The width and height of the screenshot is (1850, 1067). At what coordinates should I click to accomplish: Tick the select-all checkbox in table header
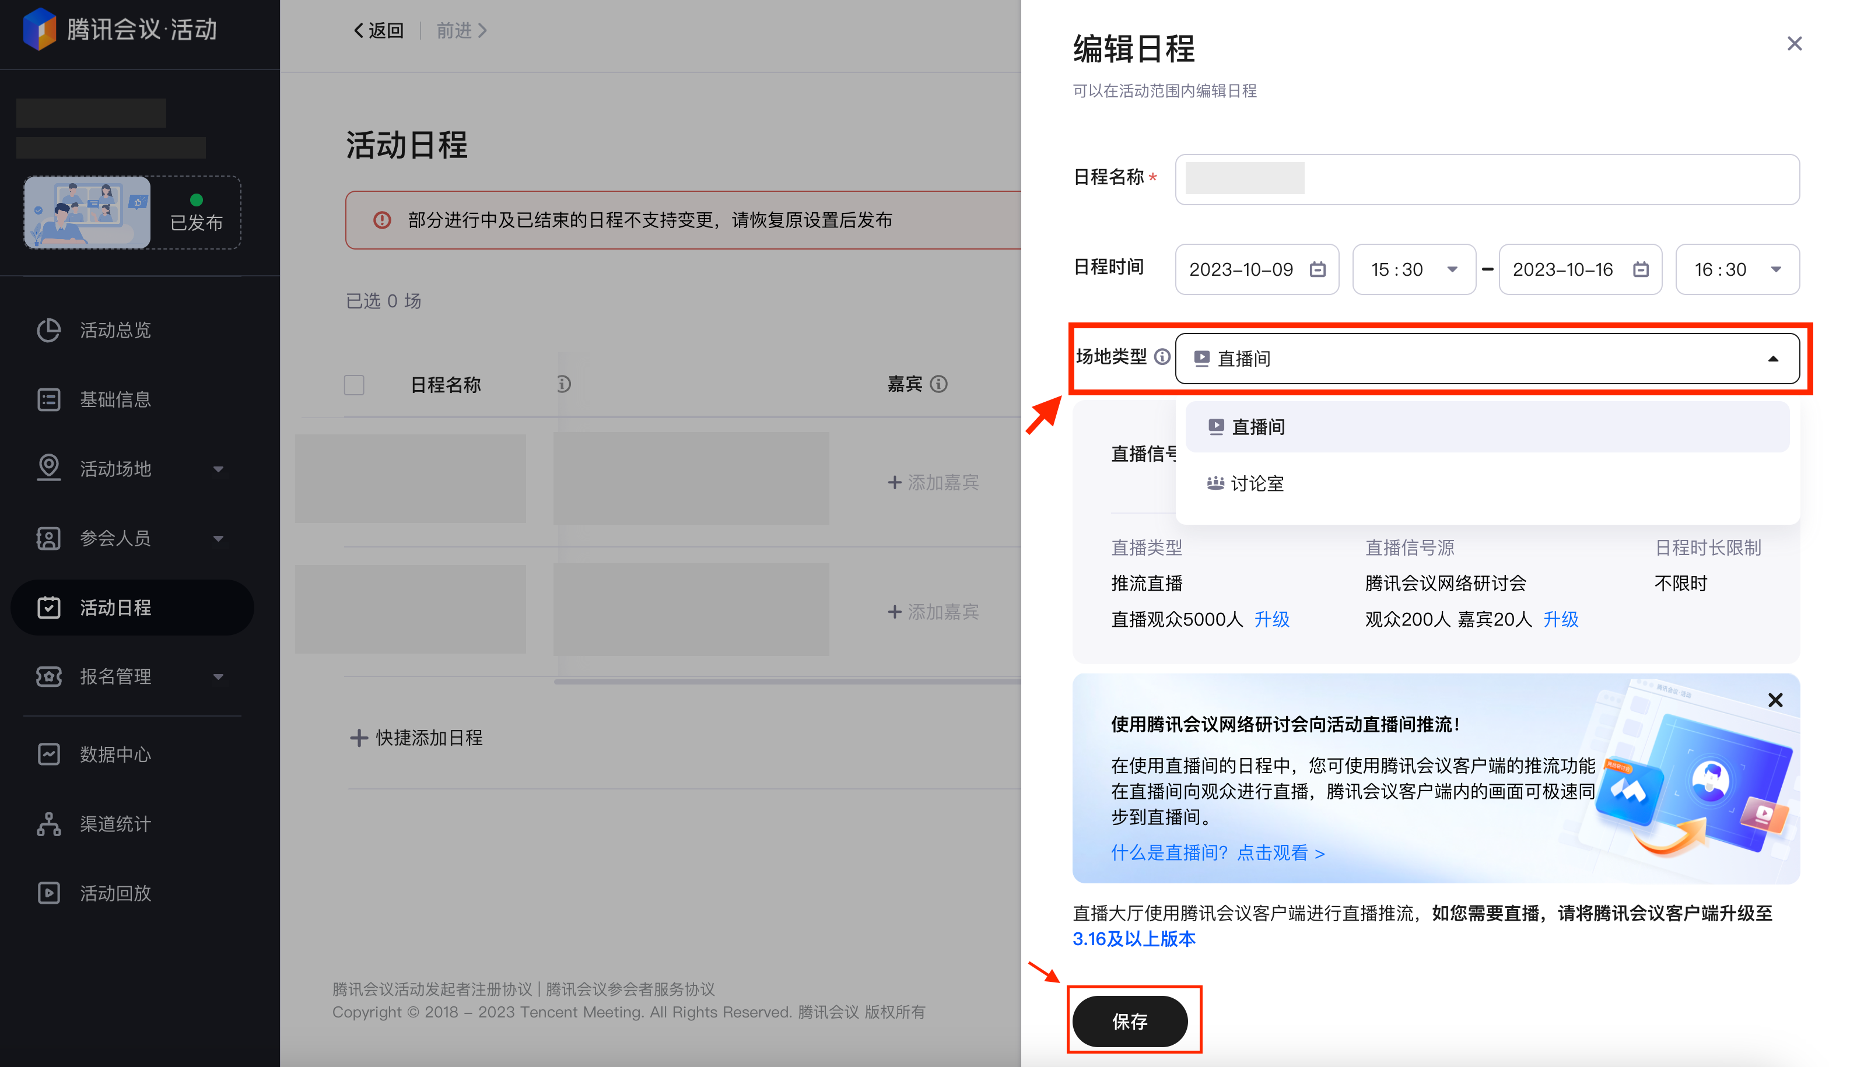[354, 385]
